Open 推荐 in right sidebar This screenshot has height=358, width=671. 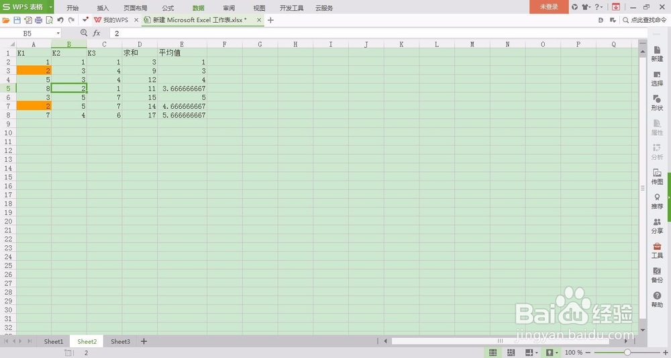(657, 202)
